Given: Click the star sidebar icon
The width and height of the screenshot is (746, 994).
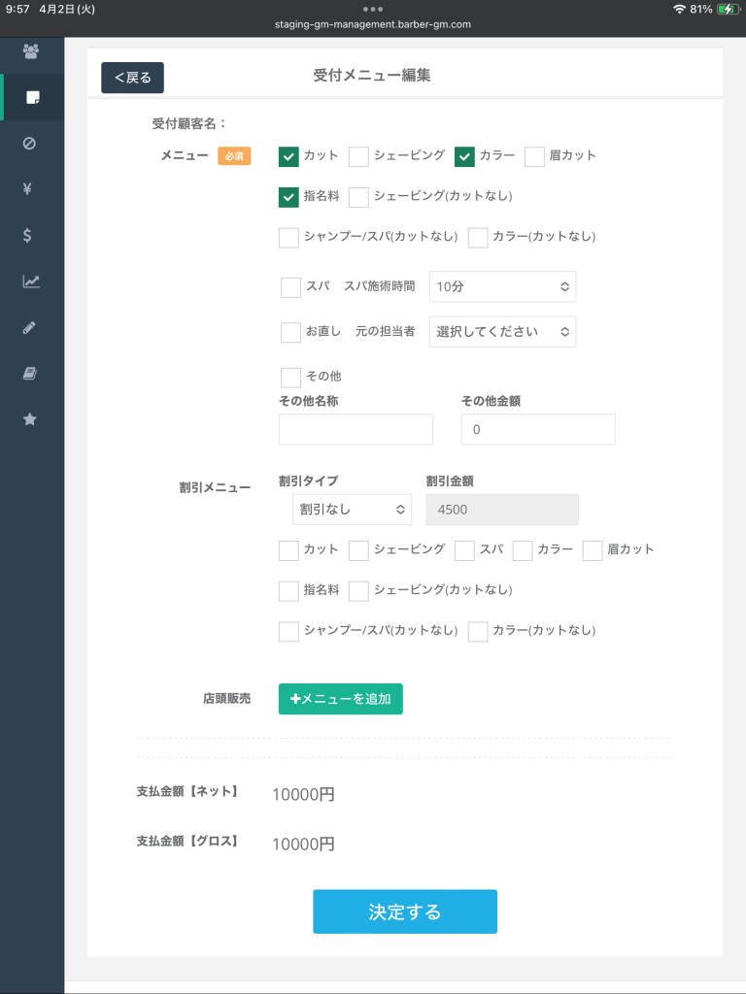Looking at the screenshot, I should coord(30,419).
